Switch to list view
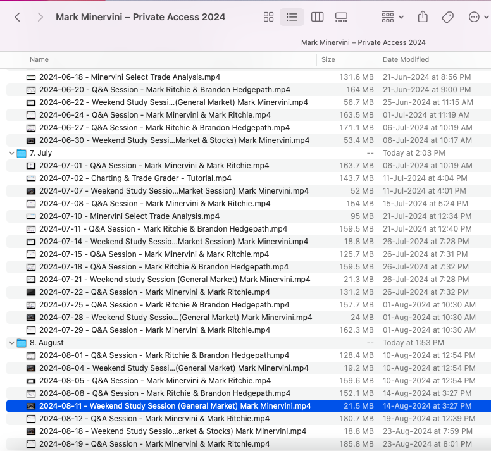 pos(292,17)
